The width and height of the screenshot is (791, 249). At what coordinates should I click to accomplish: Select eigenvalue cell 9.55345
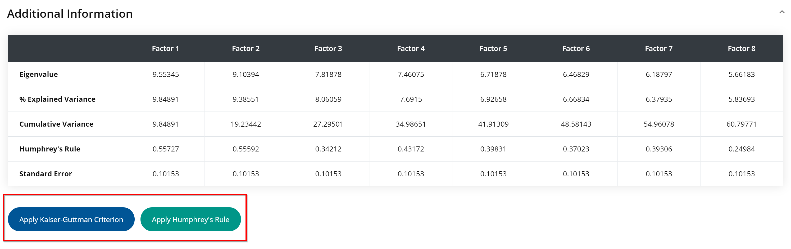[166, 74]
